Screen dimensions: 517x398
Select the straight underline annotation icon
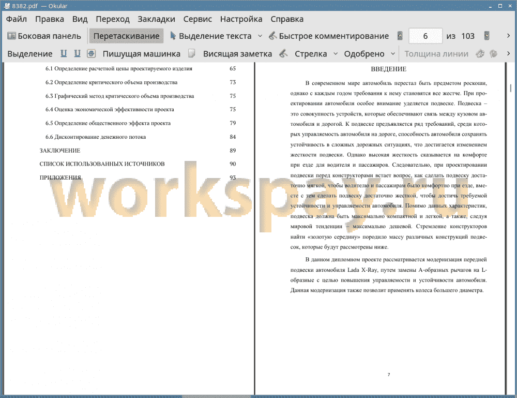[x=64, y=53]
